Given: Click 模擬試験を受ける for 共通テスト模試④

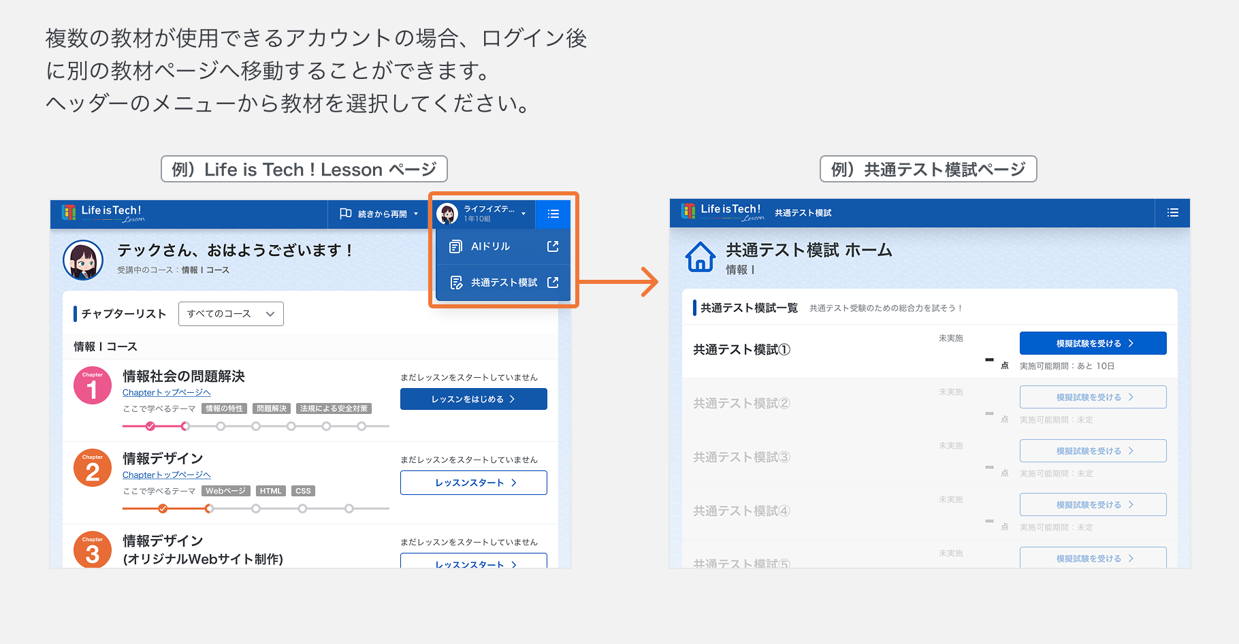Looking at the screenshot, I should click(x=1093, y=504).
